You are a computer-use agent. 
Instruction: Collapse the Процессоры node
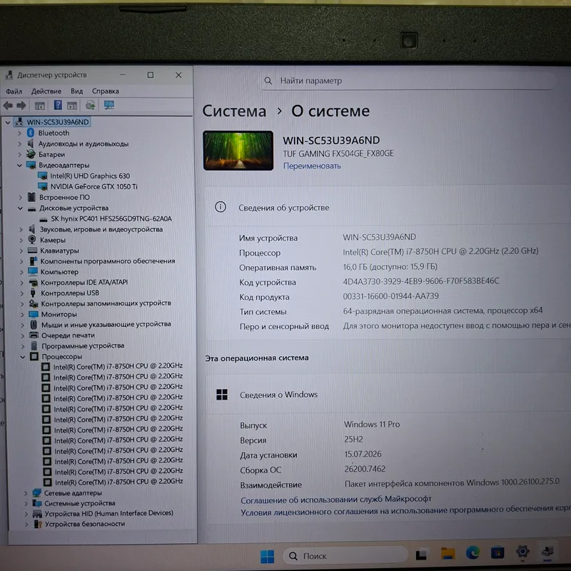pos(23,357)
